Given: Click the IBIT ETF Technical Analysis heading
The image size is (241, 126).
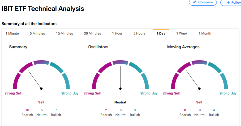Looking at the screenshot, I should 43,9.
